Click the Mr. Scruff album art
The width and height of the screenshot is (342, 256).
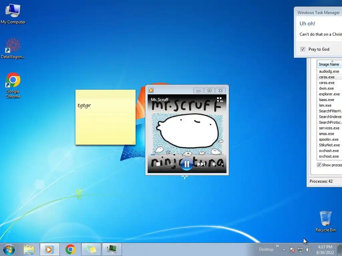[187, 134]
